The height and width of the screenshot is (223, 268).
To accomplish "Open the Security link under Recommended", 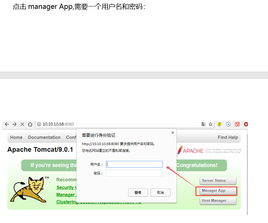I will point(67,187).
